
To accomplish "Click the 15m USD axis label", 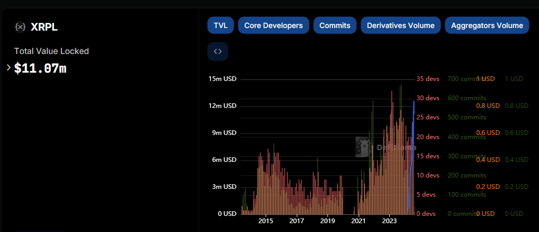I will tap(222, 79).
